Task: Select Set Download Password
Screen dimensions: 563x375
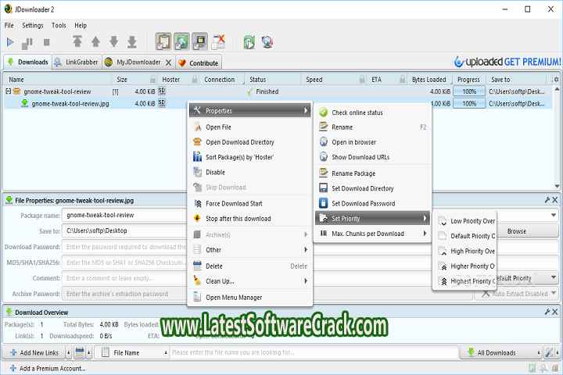Action: click(x=373, y=203)
